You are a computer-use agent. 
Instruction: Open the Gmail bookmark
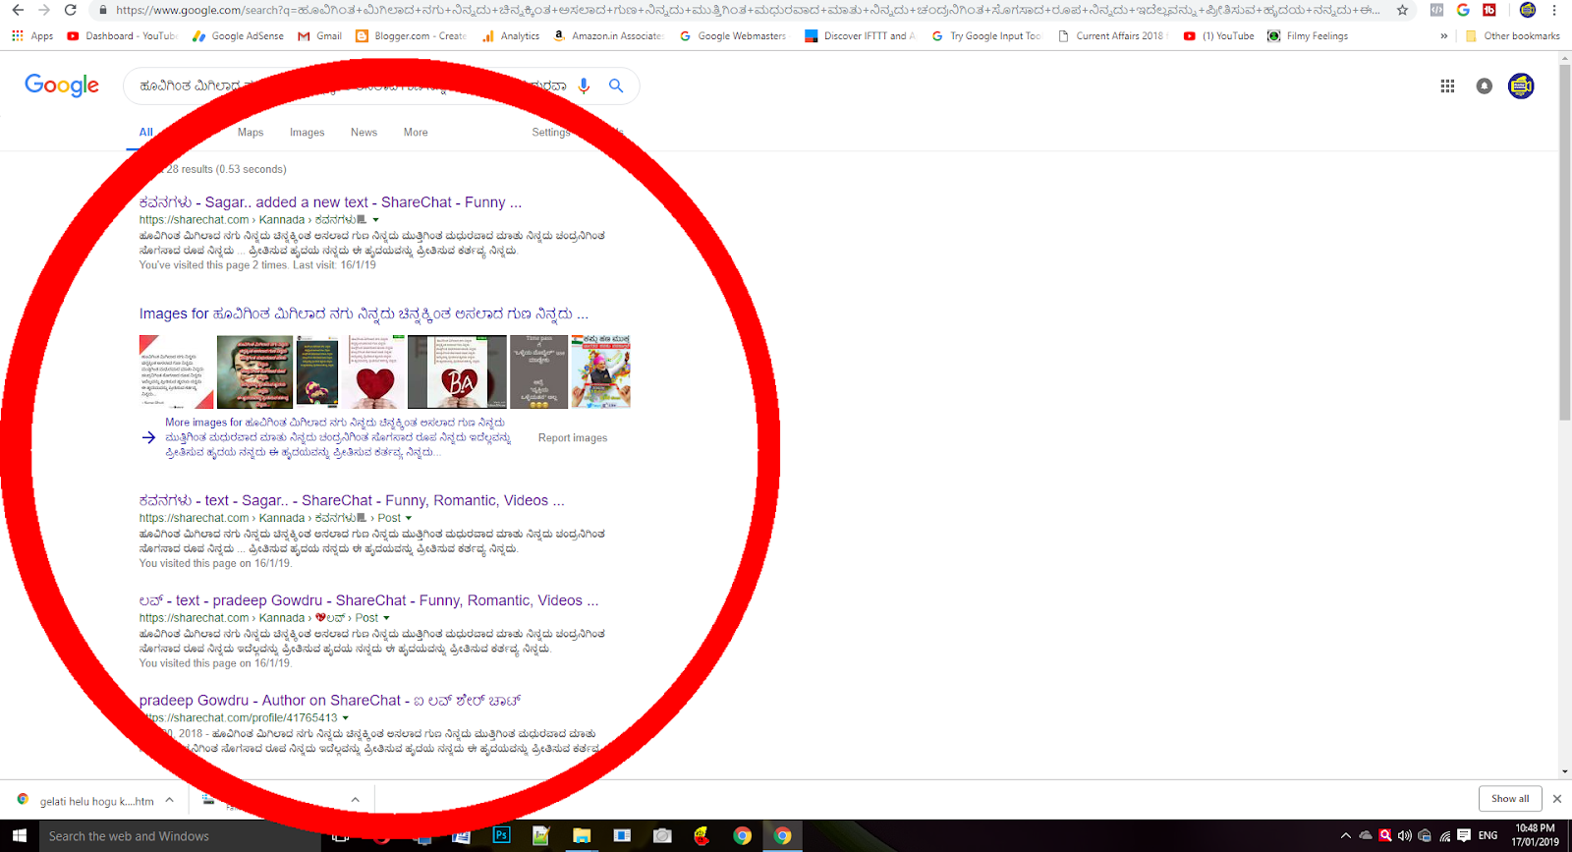(x=320, y=35)
